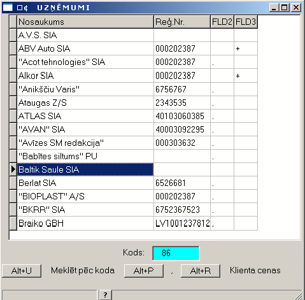Click the Nosaukums column header

85,22
